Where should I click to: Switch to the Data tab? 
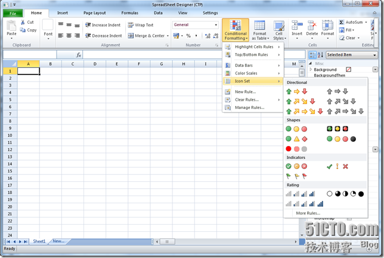click(x=158, y=13)
